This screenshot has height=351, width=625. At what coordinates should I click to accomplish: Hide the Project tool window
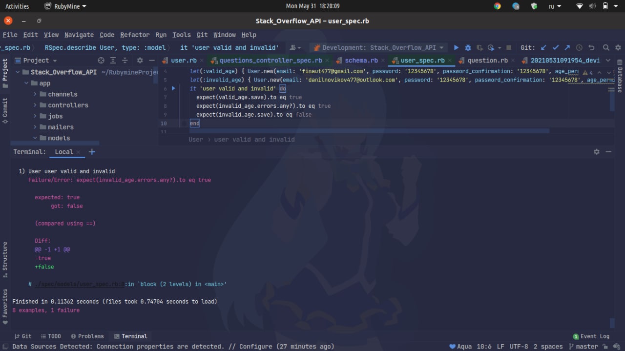[x=152, y=61]
